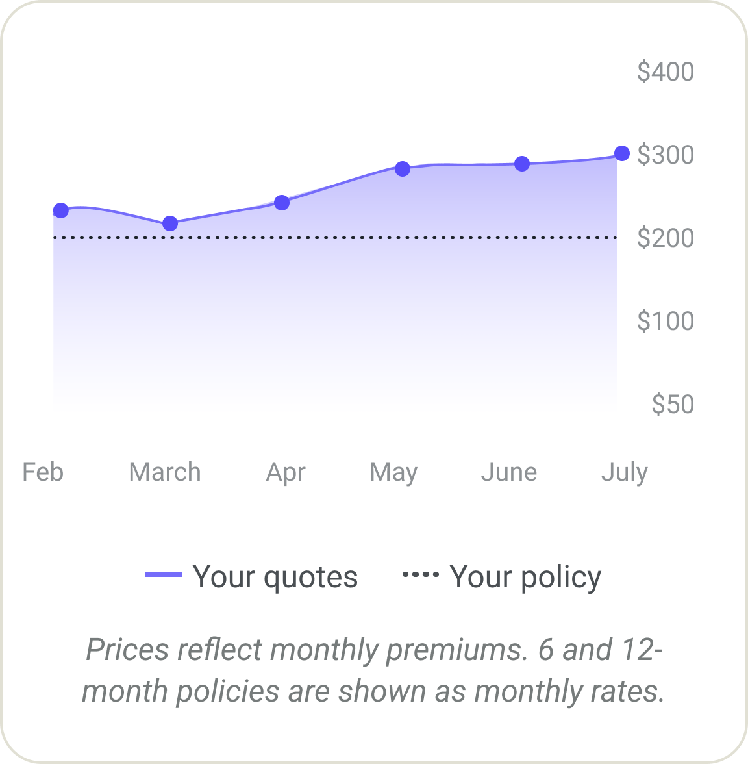Click the Feb axis label
748x764 pixels.
(x=43, y=472)
